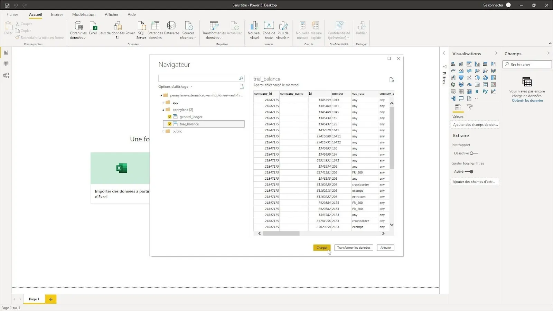This screenshot has height=311, width=553.
Task: Save the report from the title bar
Action: 7,5
